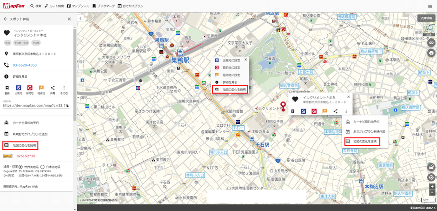Select the 日本測地系 radio button
The image size is (437, 211).
(x=42, y=166)
